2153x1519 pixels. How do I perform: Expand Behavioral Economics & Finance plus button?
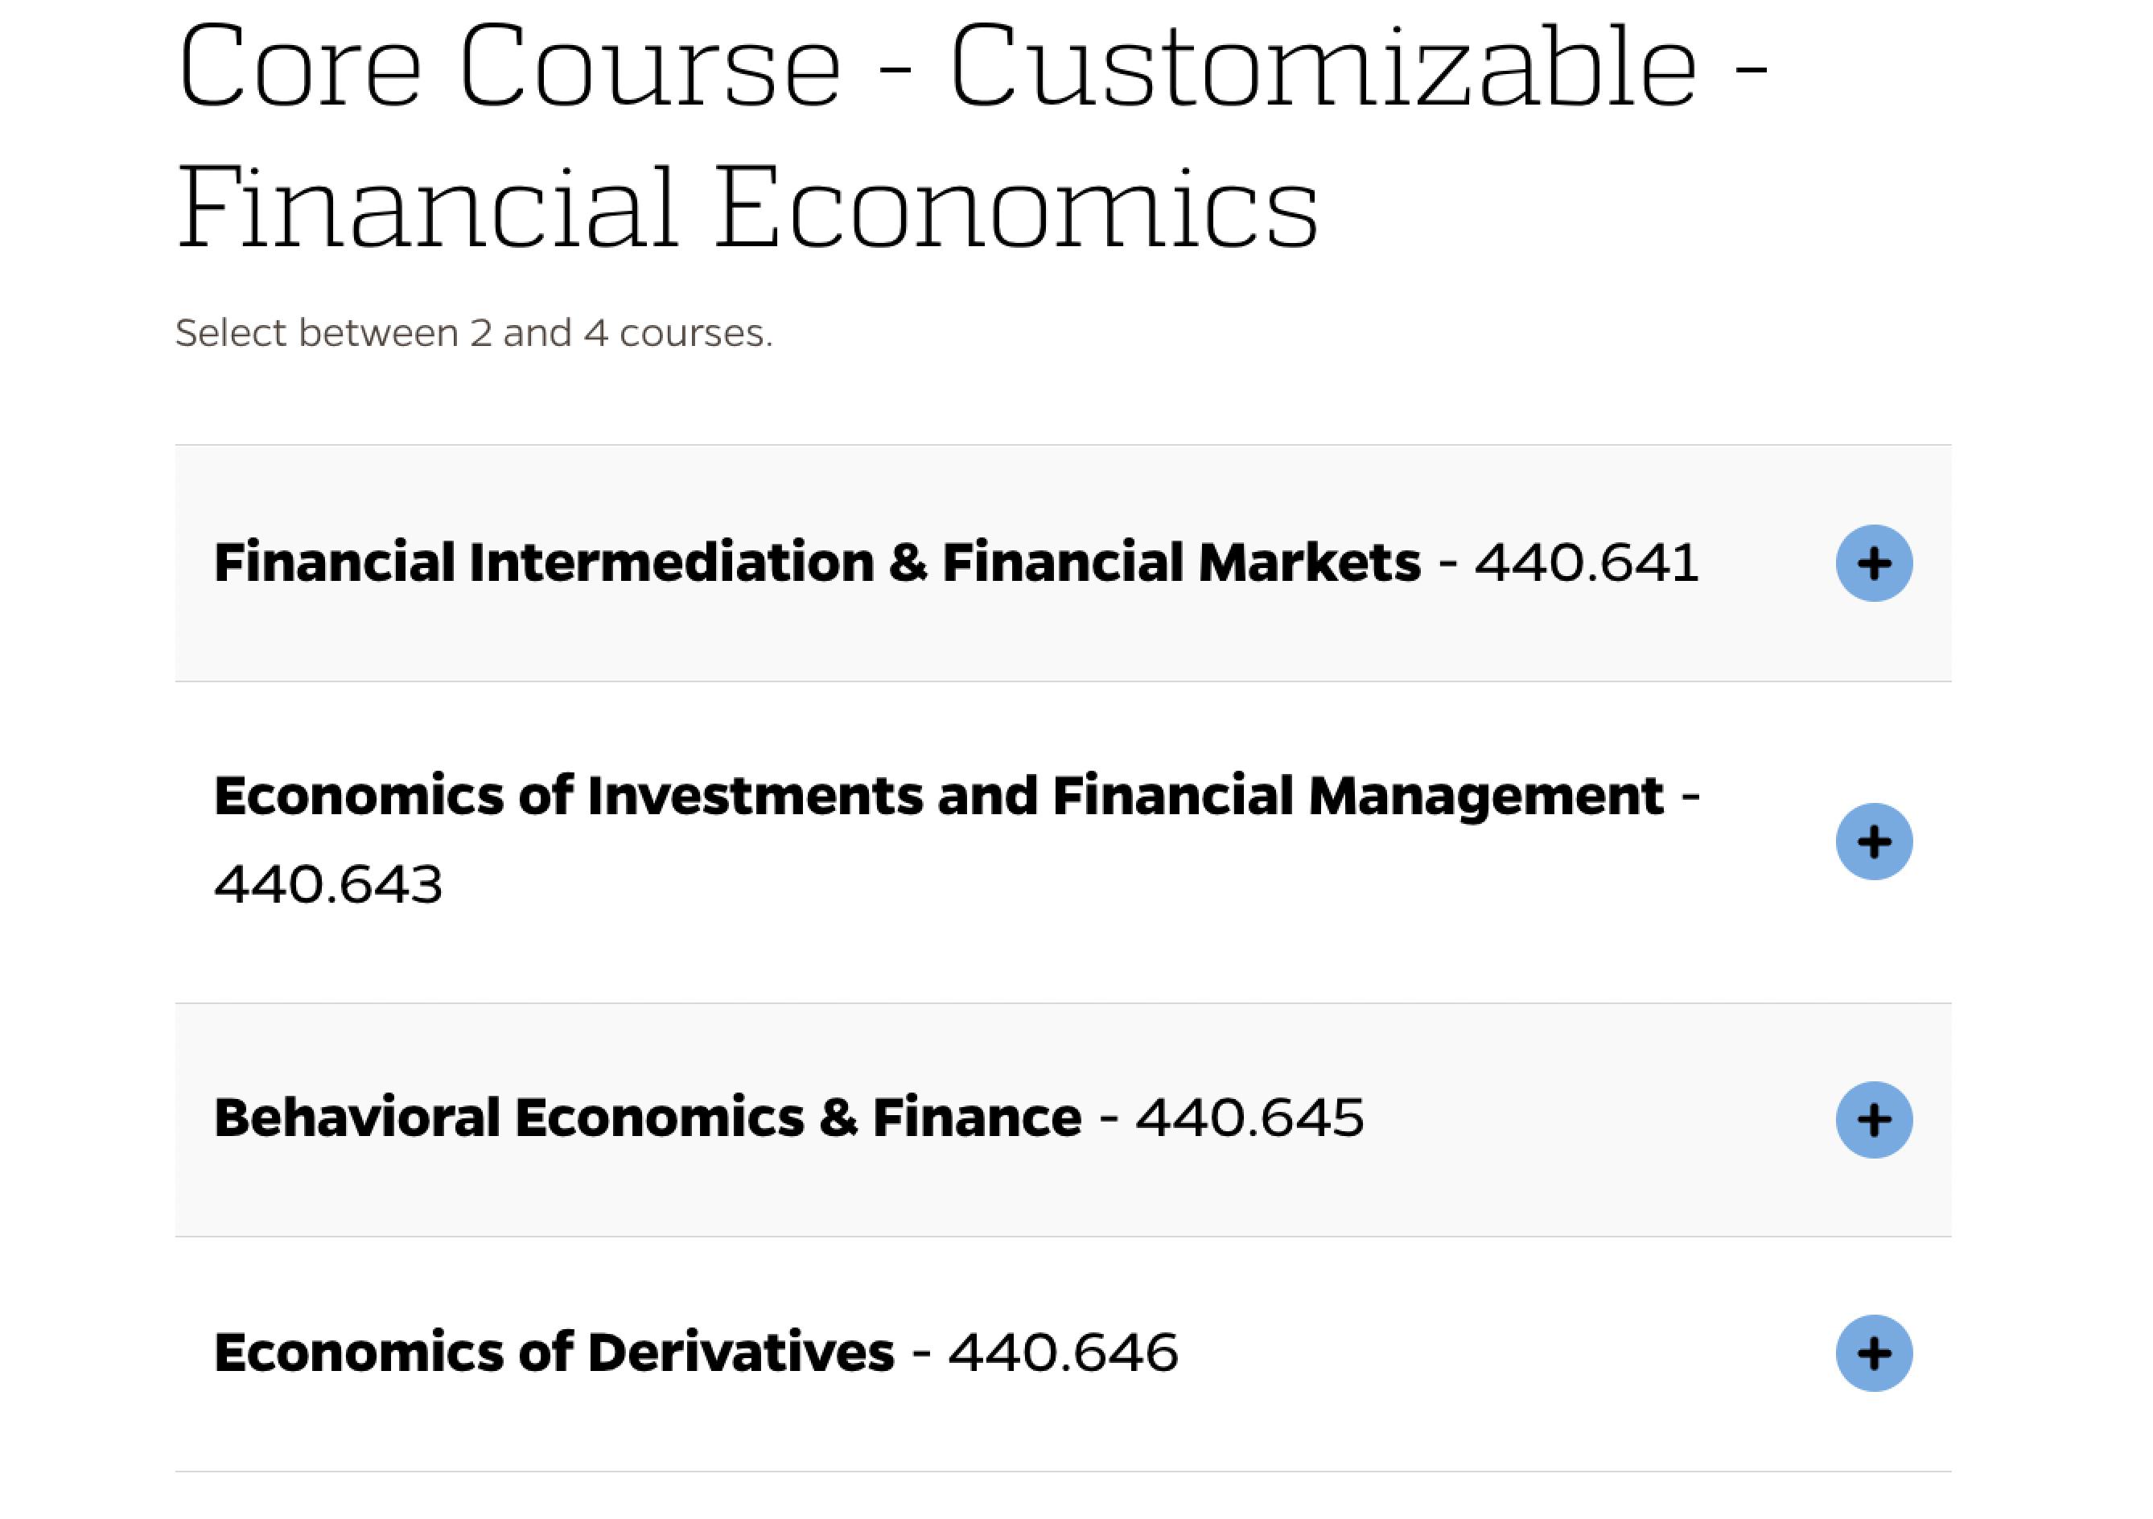pos(1874,1120)
